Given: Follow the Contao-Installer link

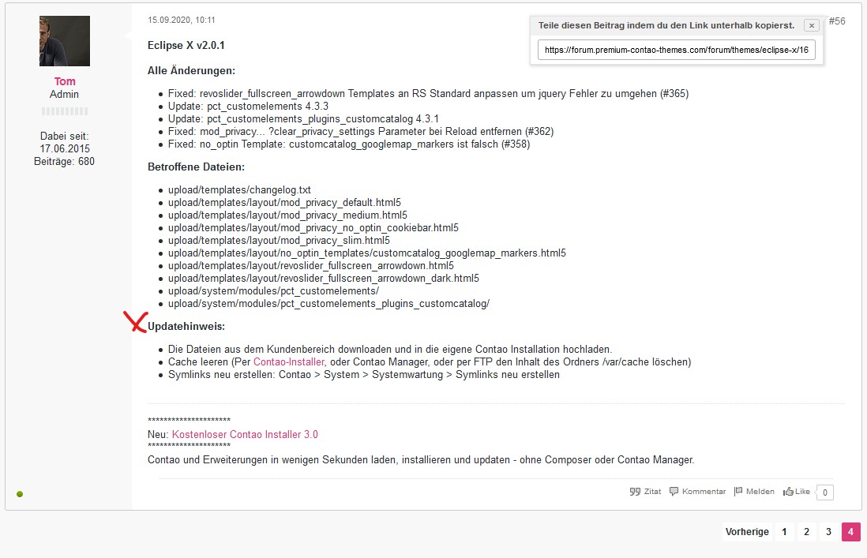Looking at the screenshot, I should click(289, 362).
